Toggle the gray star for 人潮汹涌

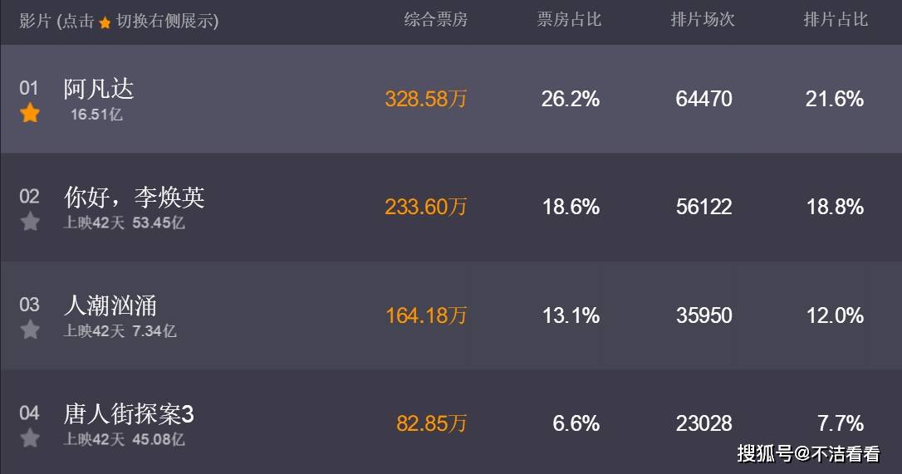(30, 330)
